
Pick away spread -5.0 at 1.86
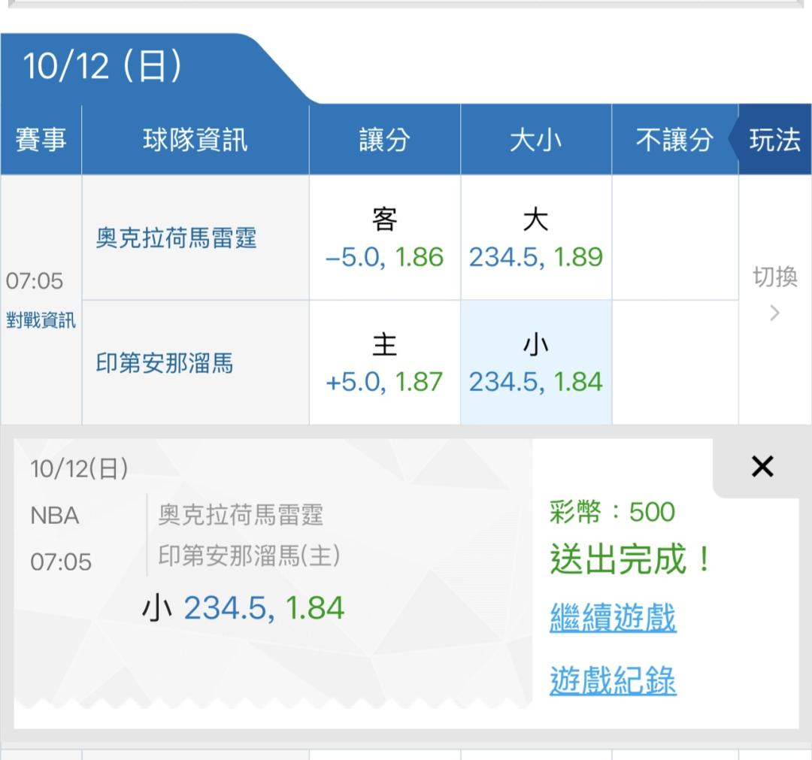pyautogui.click(x=384, y=238)
